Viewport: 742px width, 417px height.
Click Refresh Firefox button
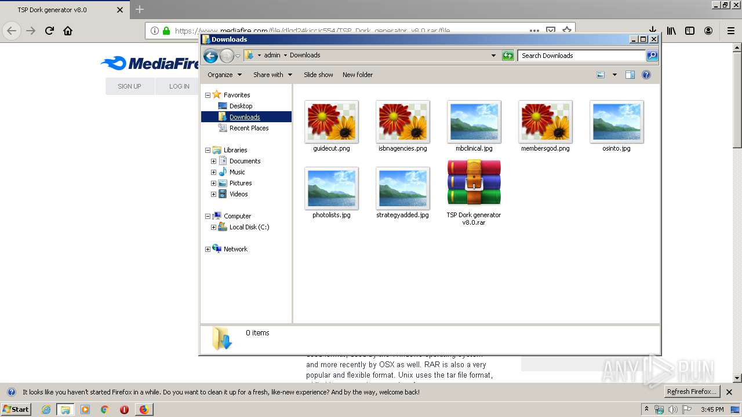(x=692, y=392)
